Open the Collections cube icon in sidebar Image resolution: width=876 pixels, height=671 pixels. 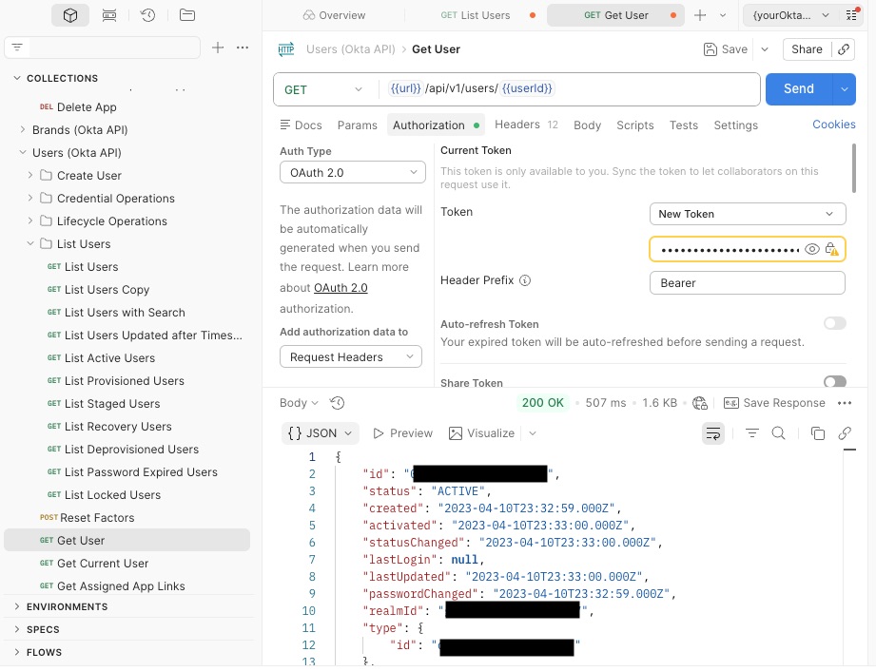(x=70, y=15)
